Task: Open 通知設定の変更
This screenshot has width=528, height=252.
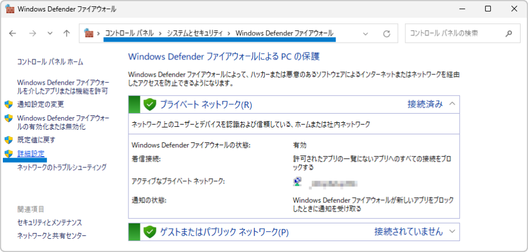Action: [x=41, y=105]
